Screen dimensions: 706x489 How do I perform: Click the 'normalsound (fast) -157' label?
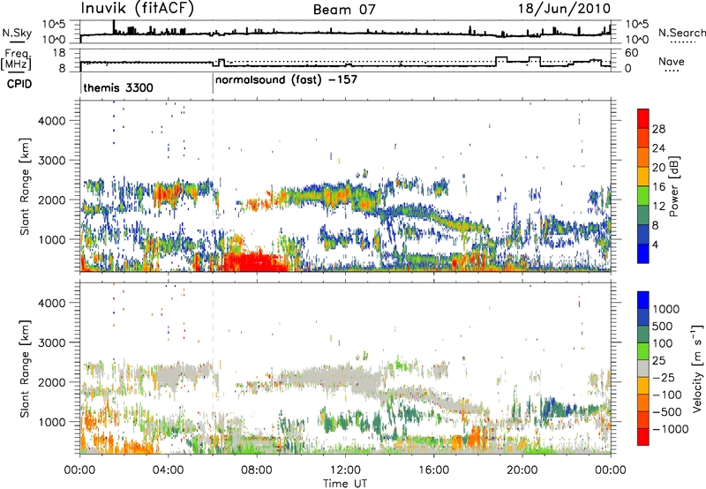point(286,80)
